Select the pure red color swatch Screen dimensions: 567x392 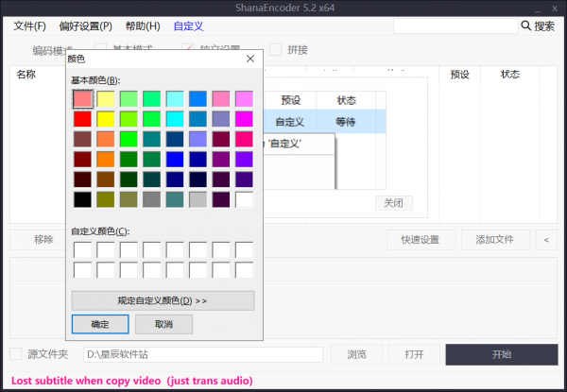click(82, 119)
